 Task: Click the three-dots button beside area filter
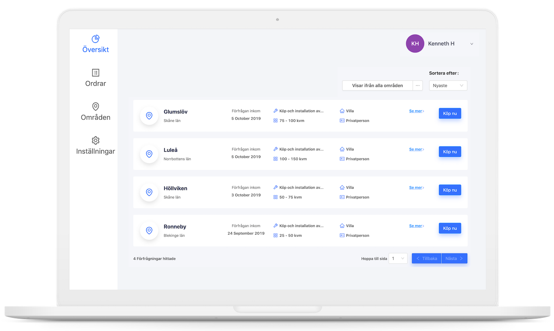tap(417, 86)
